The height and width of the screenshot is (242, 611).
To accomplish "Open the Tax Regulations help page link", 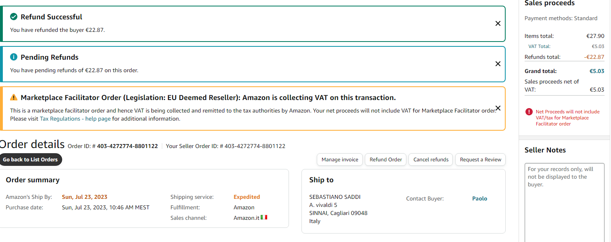I will tap(75, 119).
